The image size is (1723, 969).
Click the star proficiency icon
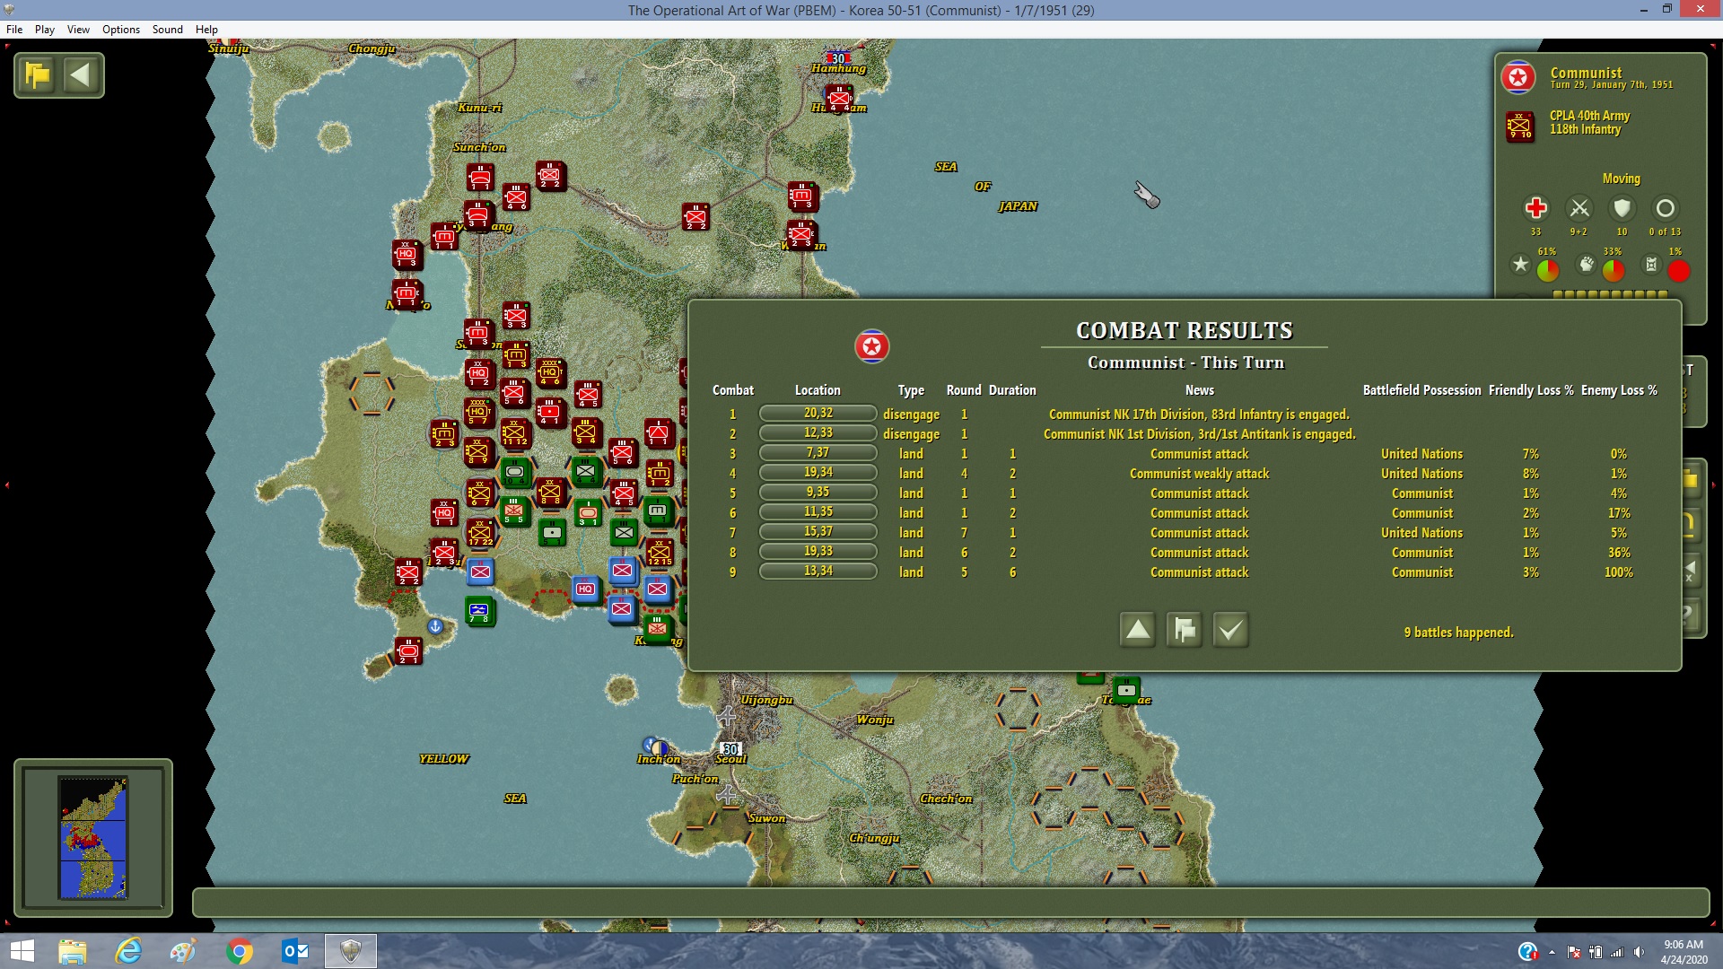[1520, 265]
